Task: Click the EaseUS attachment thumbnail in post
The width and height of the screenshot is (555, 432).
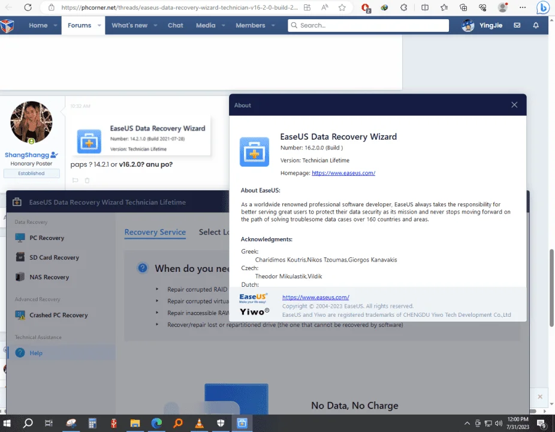Action: pos(141,136)
